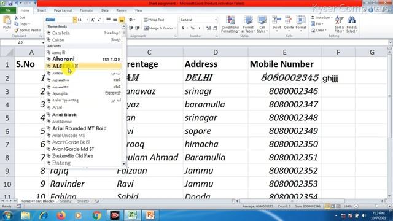Switch to the Insert ribbon tab
Screen dimensions: 393x221
click(x=42, y=10)
